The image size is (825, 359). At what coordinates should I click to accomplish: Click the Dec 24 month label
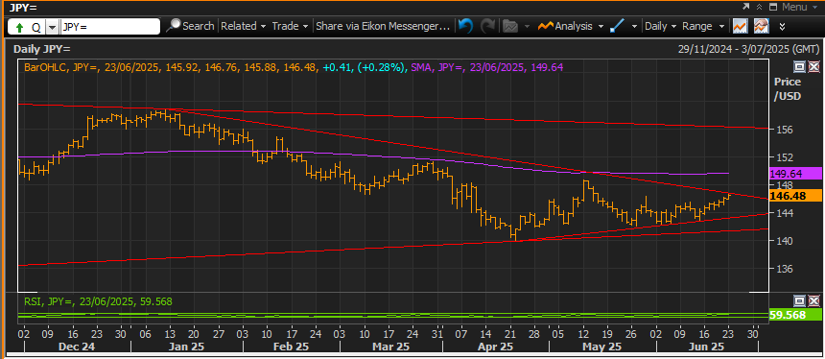[77, 347]
